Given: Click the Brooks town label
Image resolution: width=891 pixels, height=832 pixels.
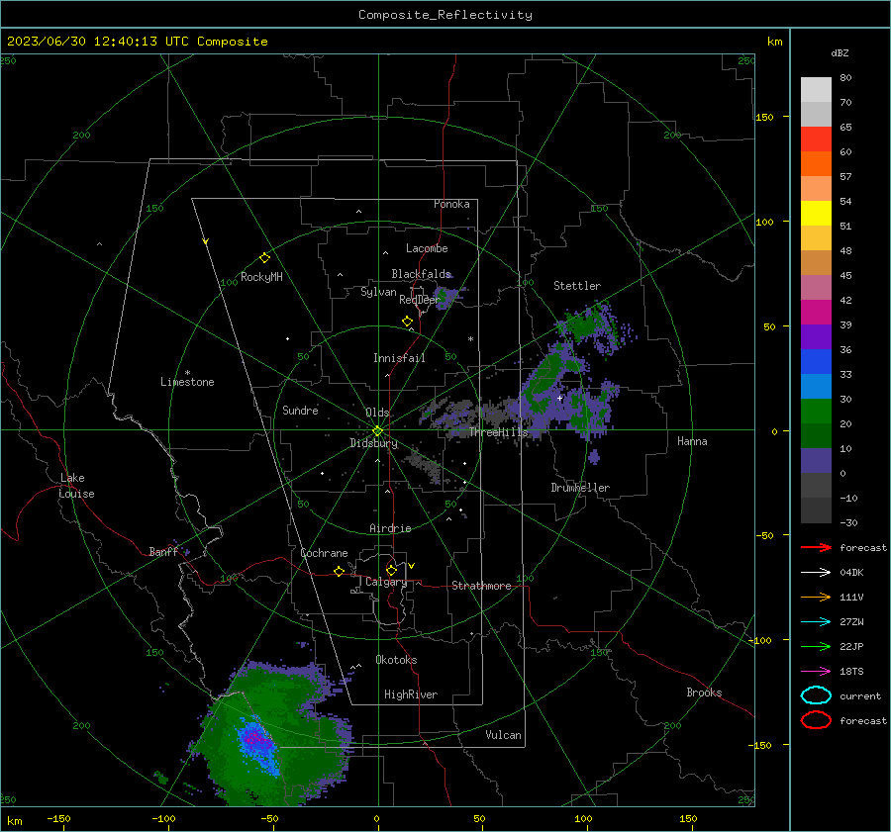Looking at the screenshot, I should click(704, 693).
